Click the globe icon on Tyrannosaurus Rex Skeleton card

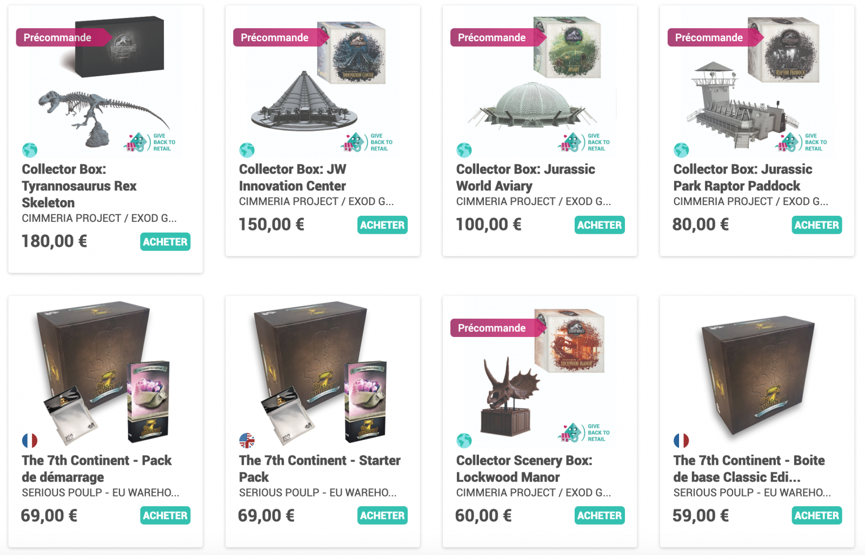pos(30,150)
